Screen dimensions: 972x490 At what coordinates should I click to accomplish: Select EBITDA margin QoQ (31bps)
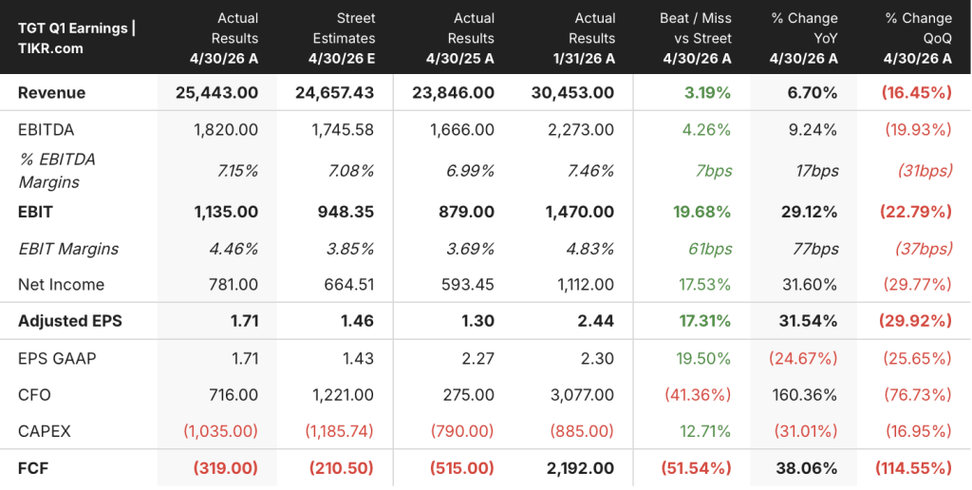click(x=925, y=171)
